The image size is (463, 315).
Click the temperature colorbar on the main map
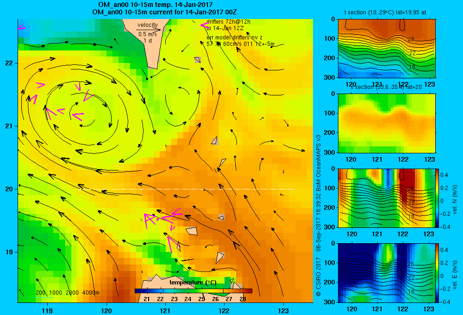pos(194,291)
